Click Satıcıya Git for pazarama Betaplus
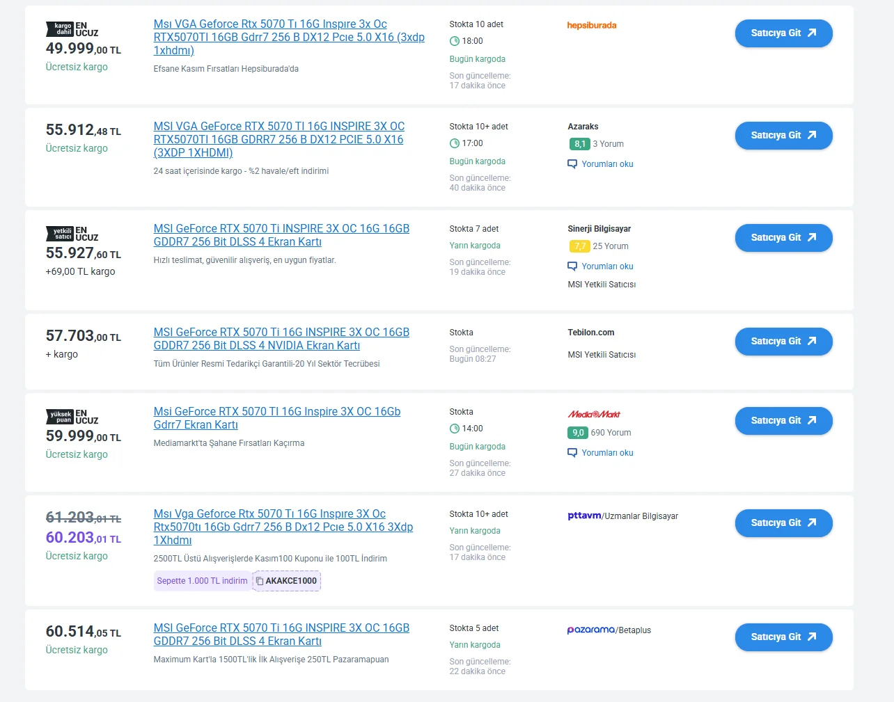The width and height of the screenshot is (894, 702). coord(784,637)
